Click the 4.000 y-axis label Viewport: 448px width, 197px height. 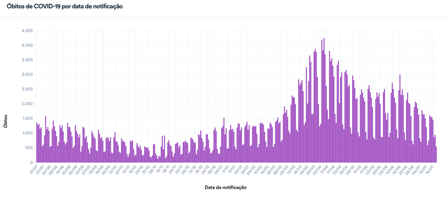tap(26, 45)
